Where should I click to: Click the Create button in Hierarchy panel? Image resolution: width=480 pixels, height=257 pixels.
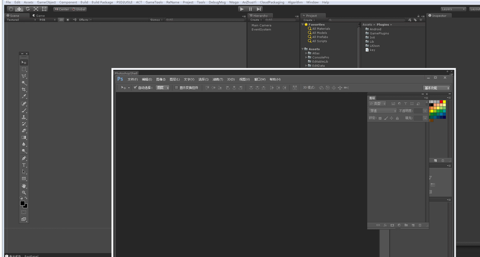[255, 20]
